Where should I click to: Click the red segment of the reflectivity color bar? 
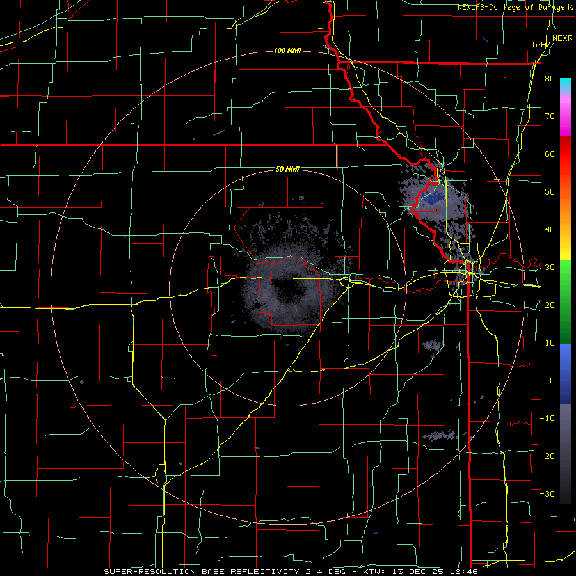[565, 154]
